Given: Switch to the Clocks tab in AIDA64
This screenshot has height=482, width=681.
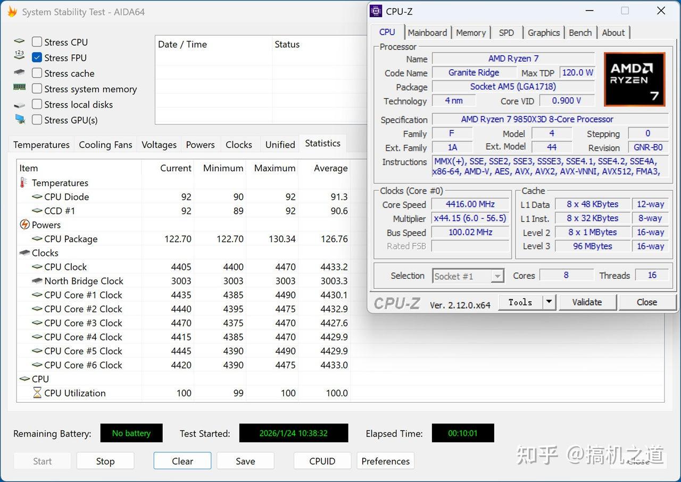Looking at the screenshot, I should pyautogui.click(x=239, y=145).
